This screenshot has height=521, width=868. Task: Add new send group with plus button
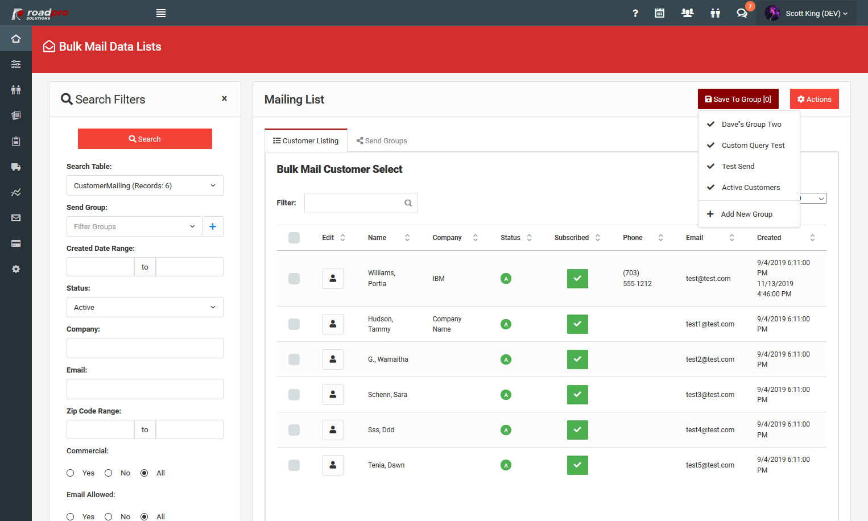pyautogui.click(x=213, y=226)
